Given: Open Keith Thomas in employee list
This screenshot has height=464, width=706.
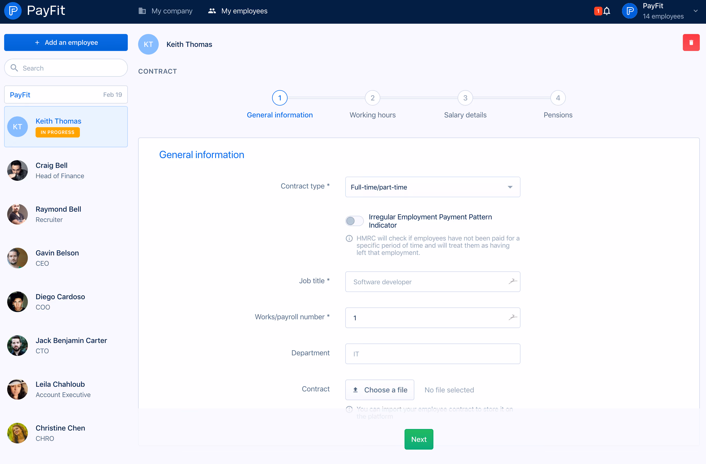Looking at the screenshot, I should pos(66,127).
